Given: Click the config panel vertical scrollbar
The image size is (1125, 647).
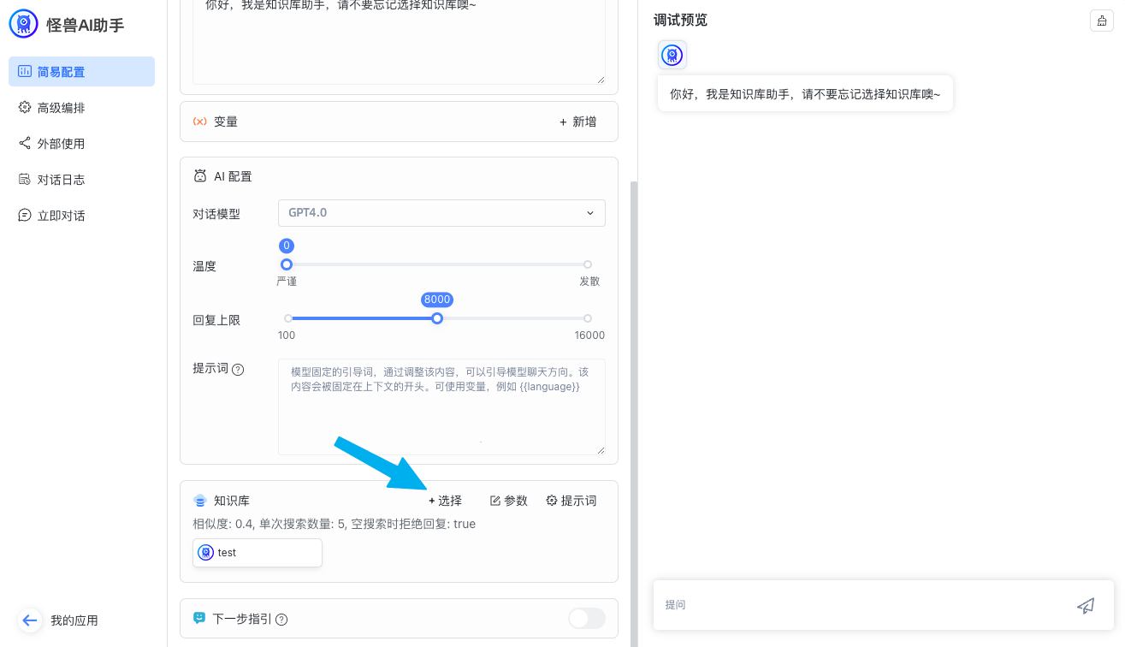Looking at the screenshot, I should click(x=633, y=413).
